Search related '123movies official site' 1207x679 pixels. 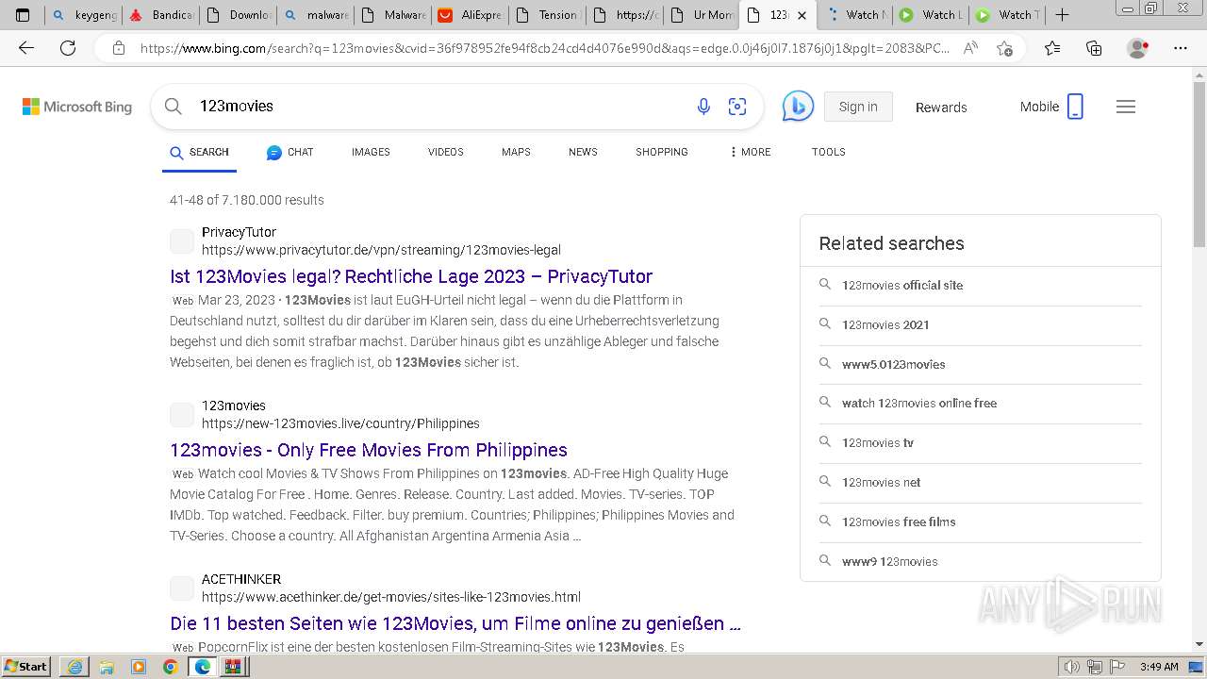[902, 285]
